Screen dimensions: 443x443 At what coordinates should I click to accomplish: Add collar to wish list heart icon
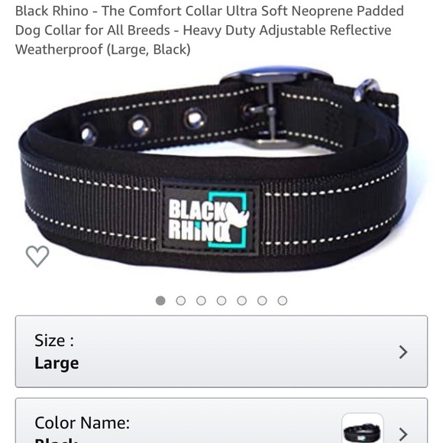coord(37,256)
